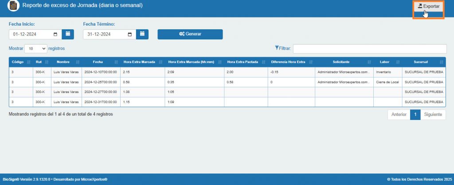Click the Cierre de Local cell
This screenshot has height=185, width=454.
tap(387, 82)
